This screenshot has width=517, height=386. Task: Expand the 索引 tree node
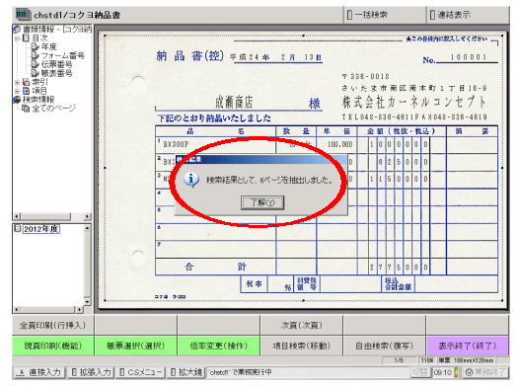(x=17, y=82)
